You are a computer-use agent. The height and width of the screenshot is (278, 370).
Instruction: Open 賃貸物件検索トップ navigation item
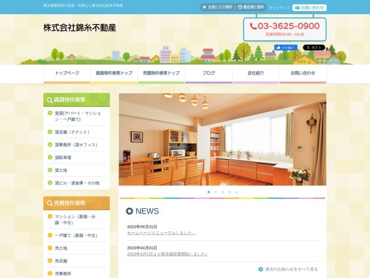pyautogui.click(x=114, y=73)
